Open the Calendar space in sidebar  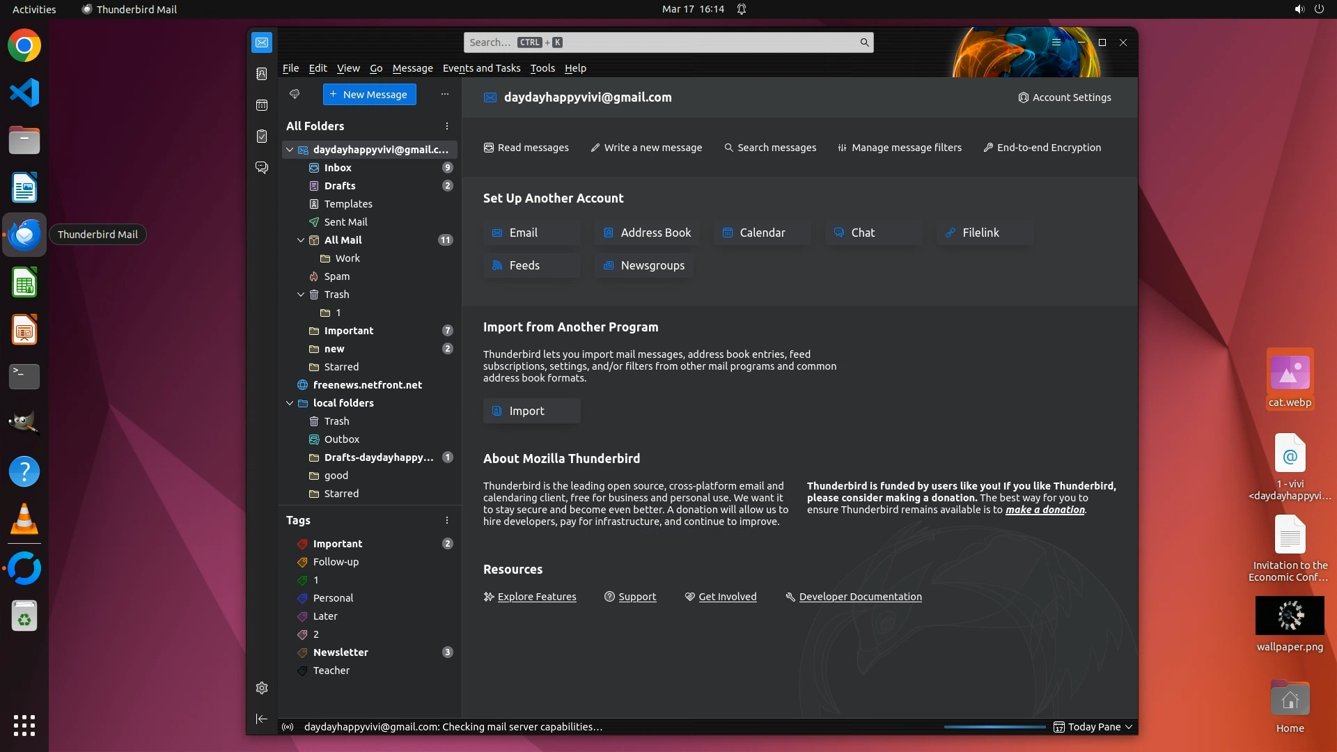click(262, 105)
